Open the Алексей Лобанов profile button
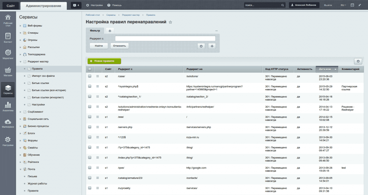The height and width of the screenshot is (195, 368). (304, 5)
